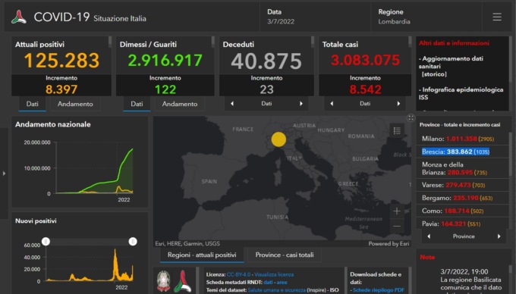This screenshot has height=294, width=516.
Task: Click the Attuali positivi scrollbar
Action: tap(110, 42)
